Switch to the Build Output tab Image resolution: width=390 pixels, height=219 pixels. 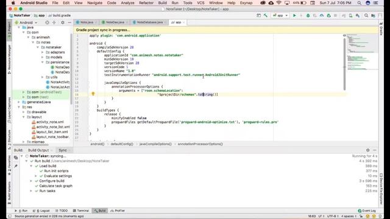pyautogui.click(x=38, y=150)
